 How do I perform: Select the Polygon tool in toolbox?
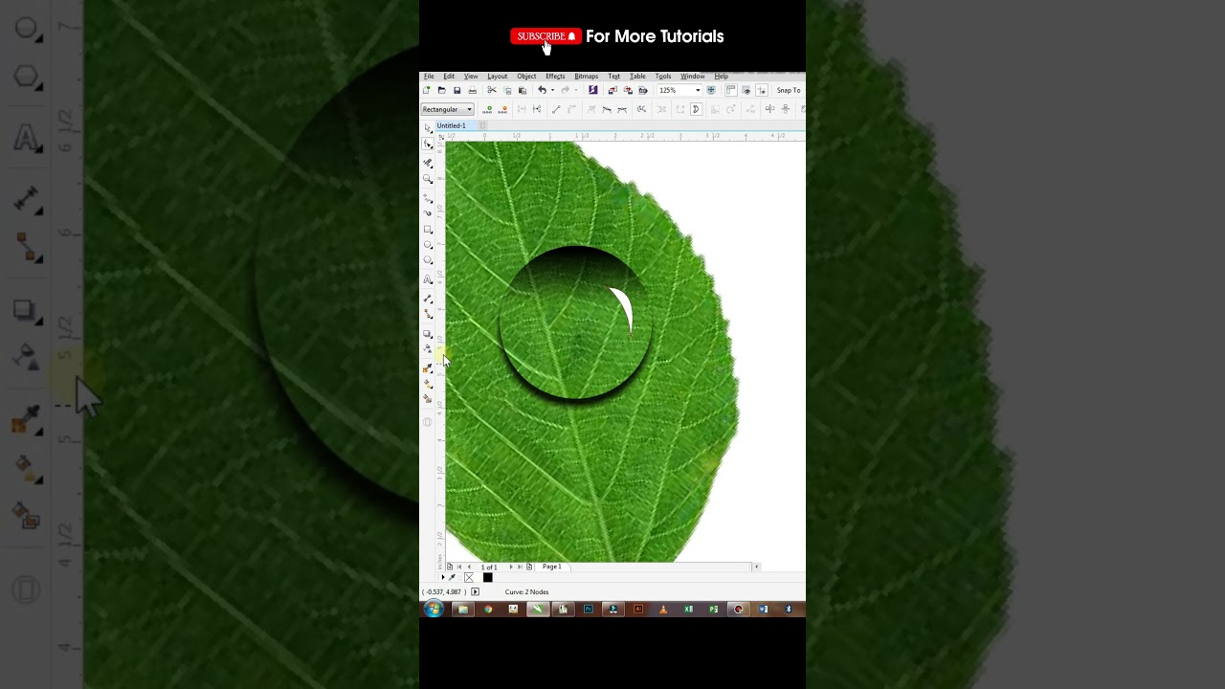point(428,260)
